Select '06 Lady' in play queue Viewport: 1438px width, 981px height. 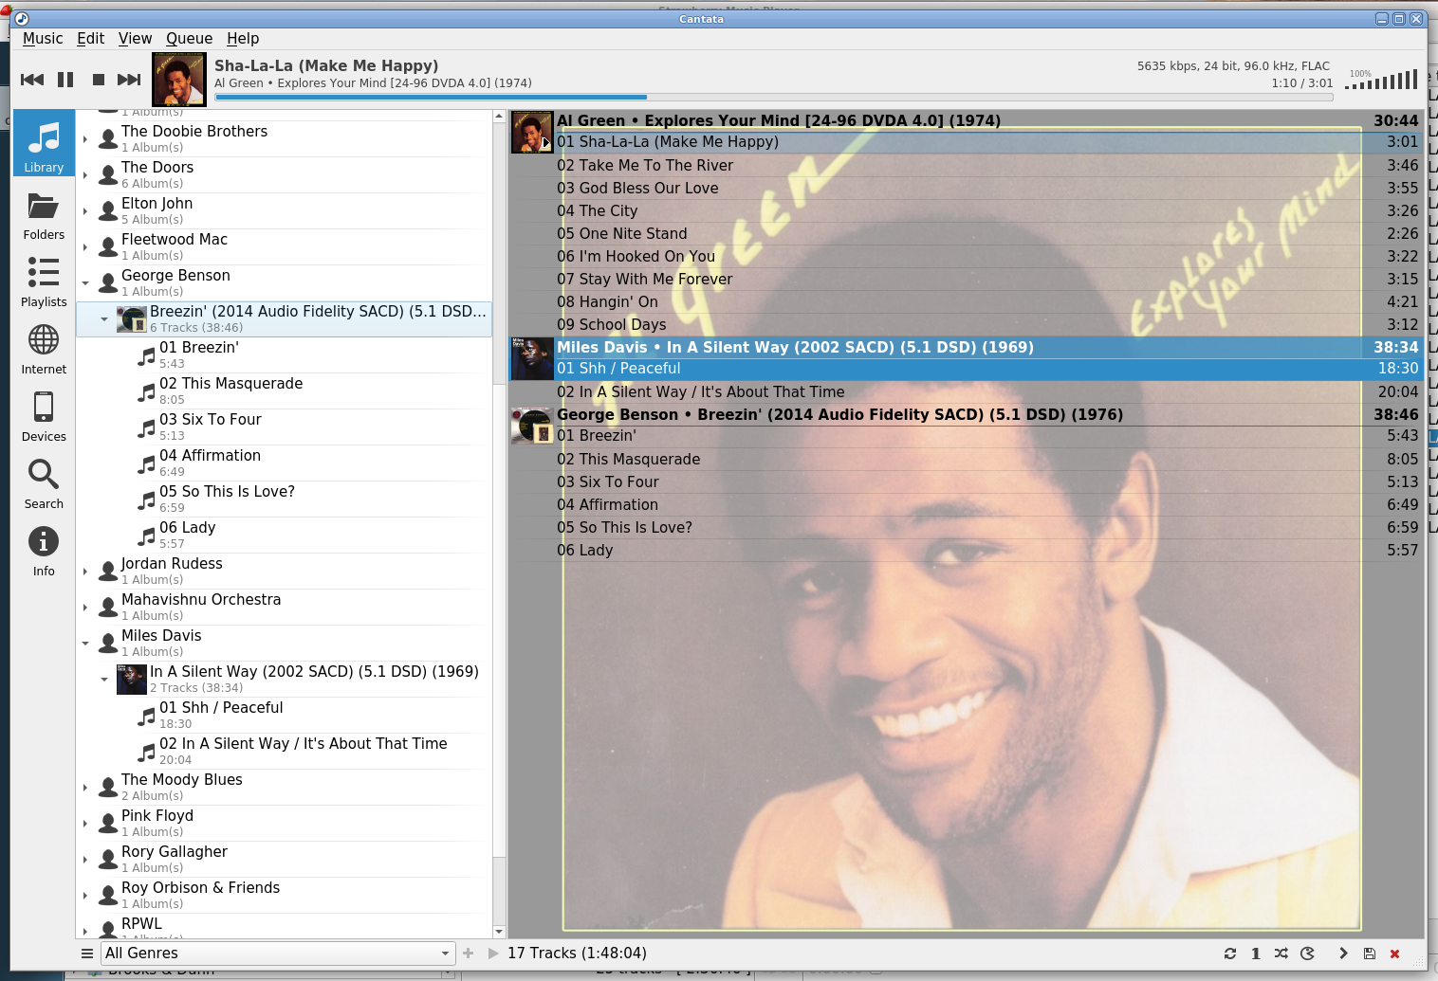click(966, 551)
